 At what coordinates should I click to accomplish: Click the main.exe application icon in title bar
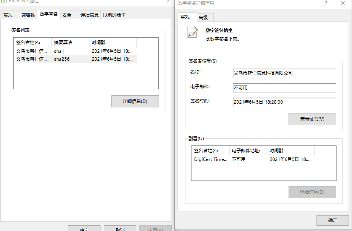4,2
